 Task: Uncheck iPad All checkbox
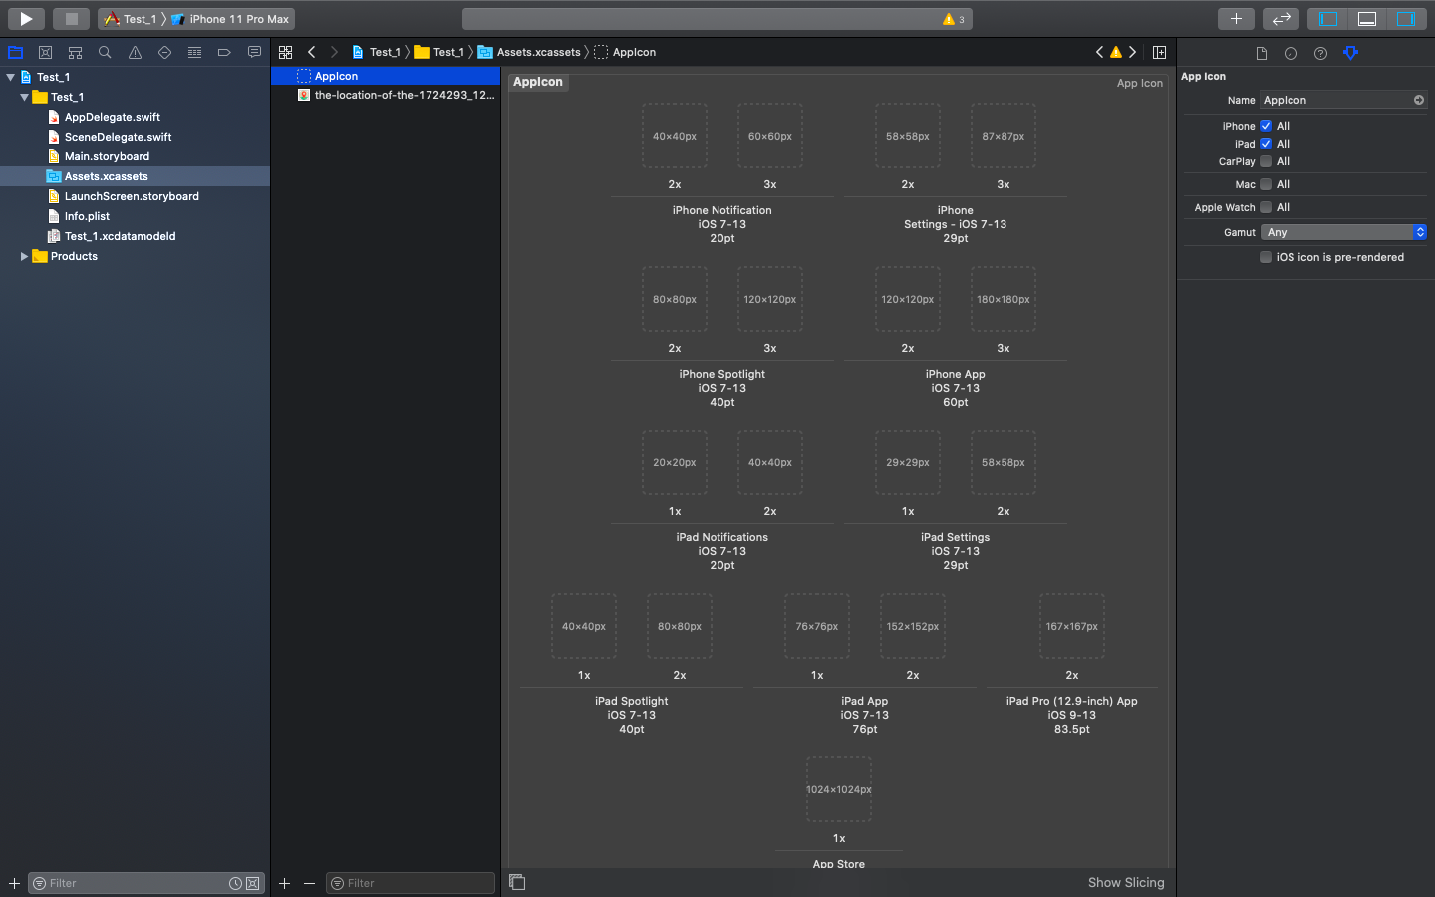point(1266,144)
